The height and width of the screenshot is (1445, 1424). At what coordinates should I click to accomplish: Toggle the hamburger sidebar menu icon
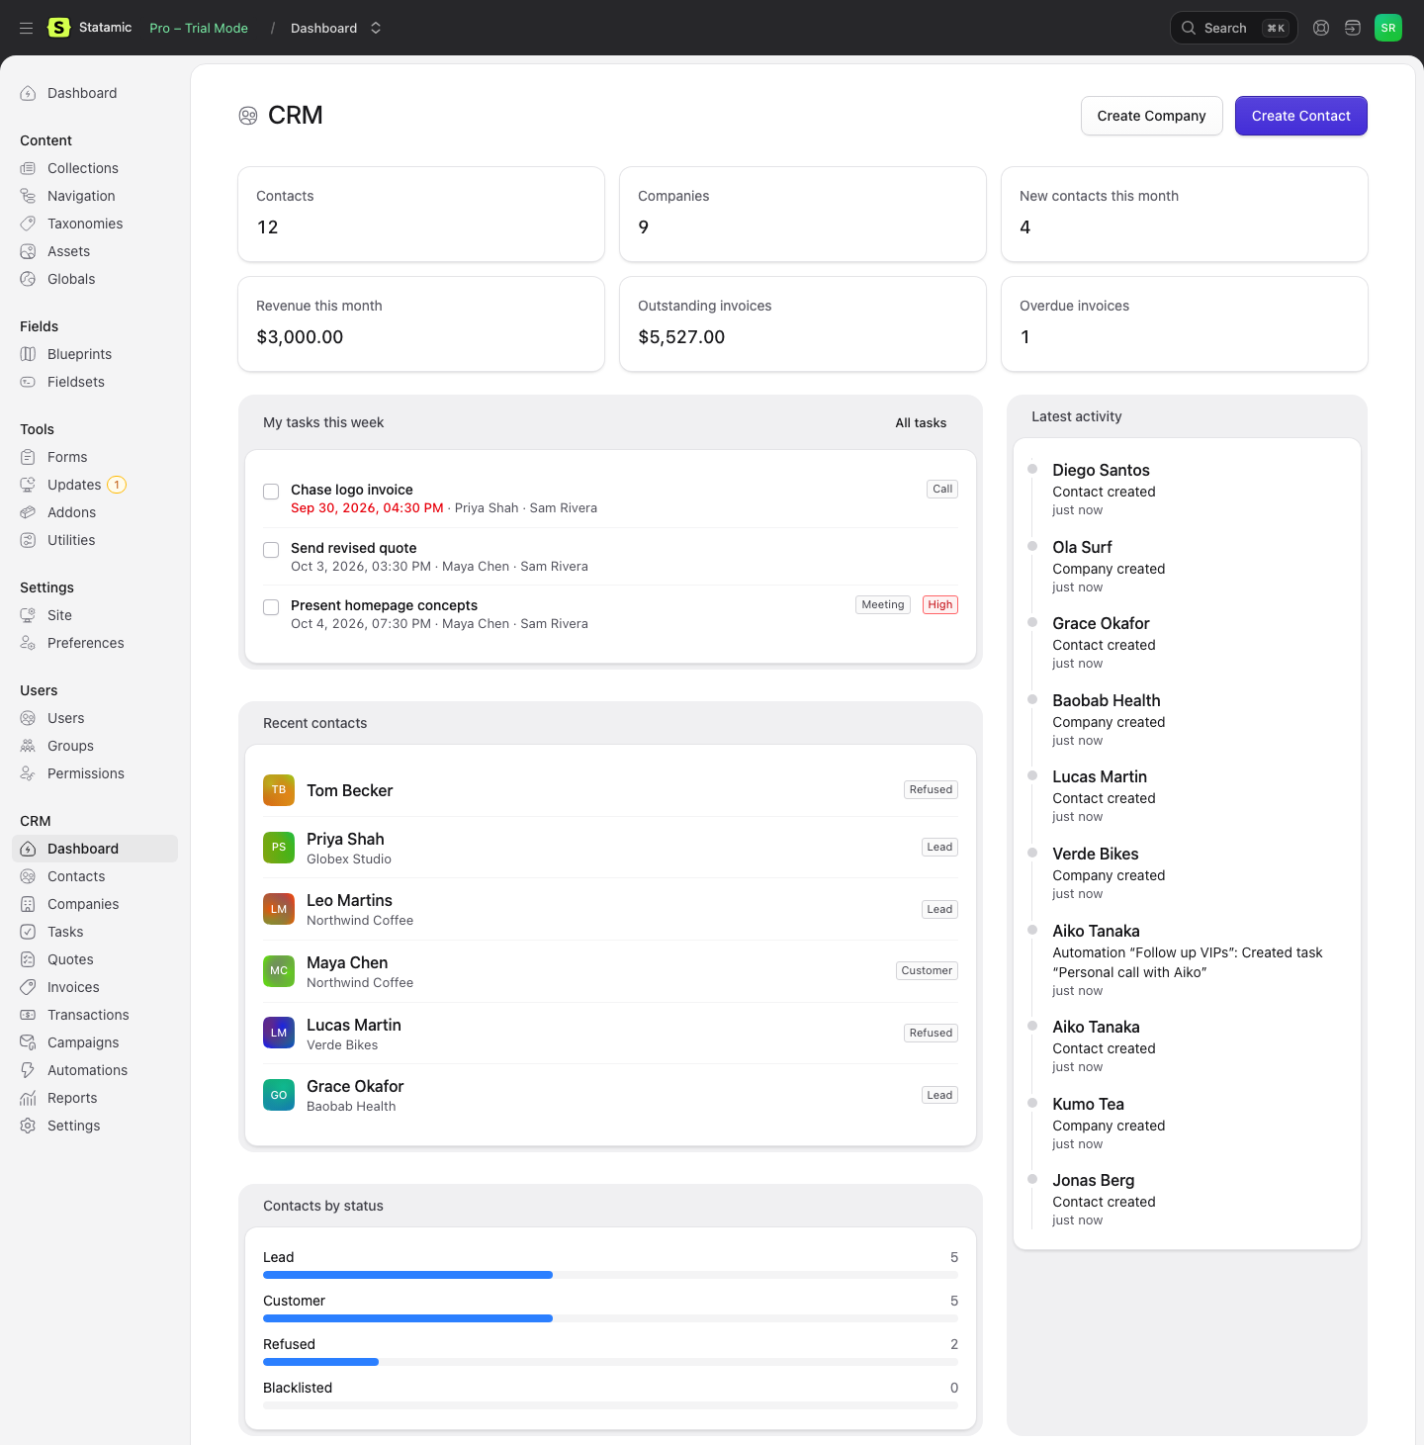[x=27, y=28]
